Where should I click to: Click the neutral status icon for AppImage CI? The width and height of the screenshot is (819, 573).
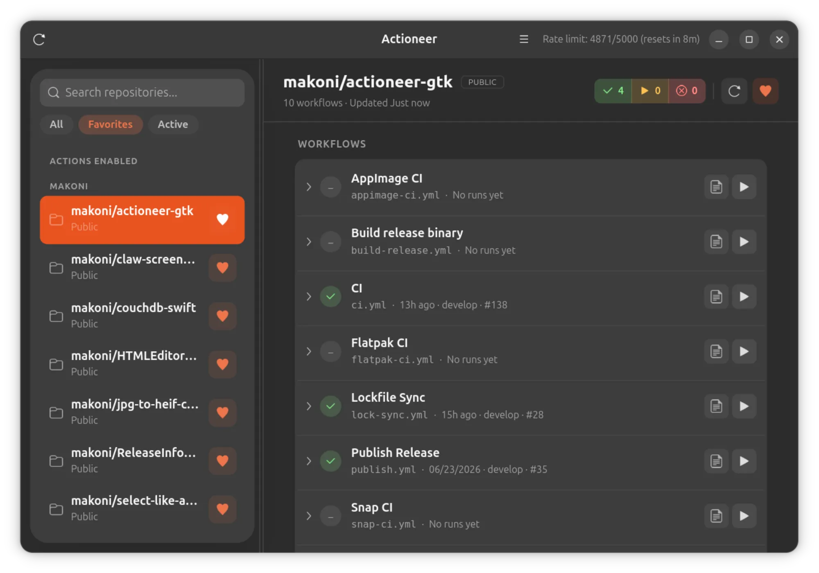pos(331,187)
